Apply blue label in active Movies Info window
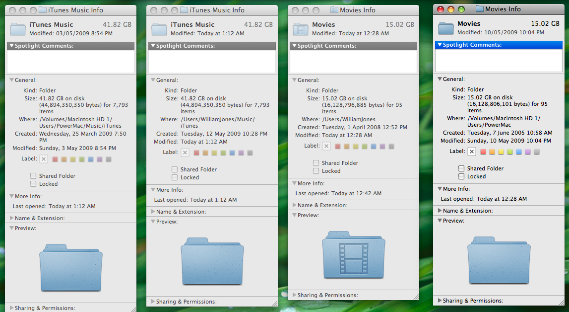This screenshot has height=312, width=569. click(x=519, y=152)
